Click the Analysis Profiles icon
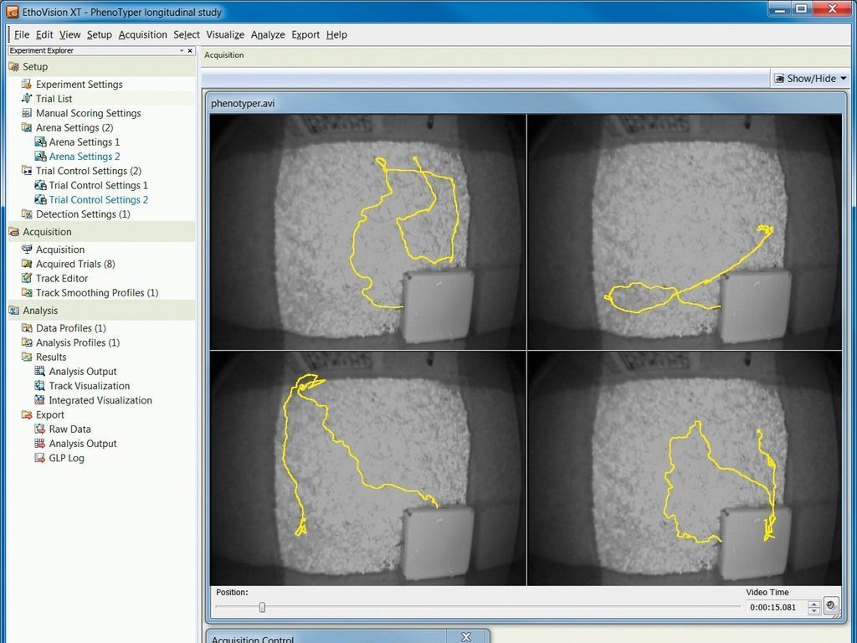This screenshot has height=643, width=857. click(x=26, y=342)
